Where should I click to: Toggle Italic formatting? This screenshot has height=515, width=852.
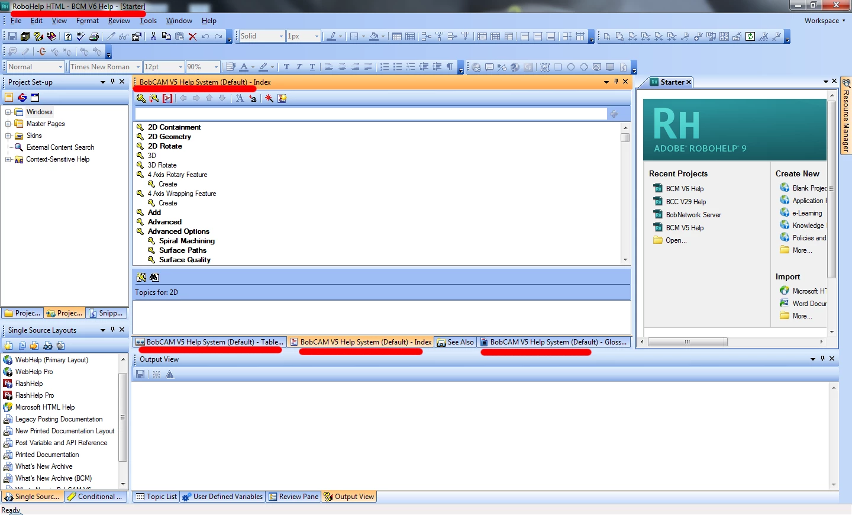coord(299,67)
